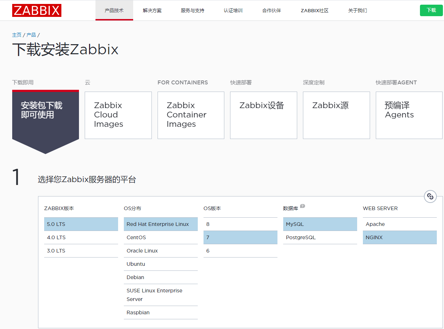Click the OS版本 column label
This screenshot has height=329, width=444.
tap(212, 208)
